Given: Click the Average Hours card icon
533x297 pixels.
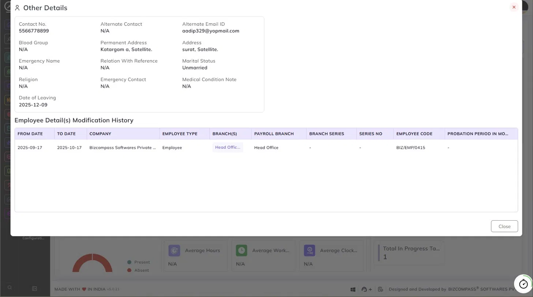Looking at the screenshot, I should (x=174, y=251).
